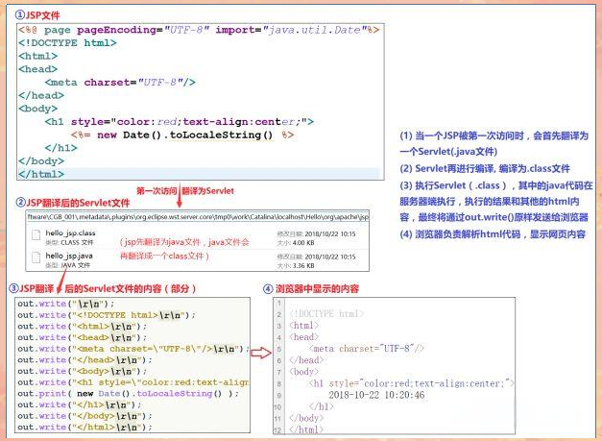Click the closing </body> line in browser source
The width and height of the screenshot is (602, 441).
306,418
